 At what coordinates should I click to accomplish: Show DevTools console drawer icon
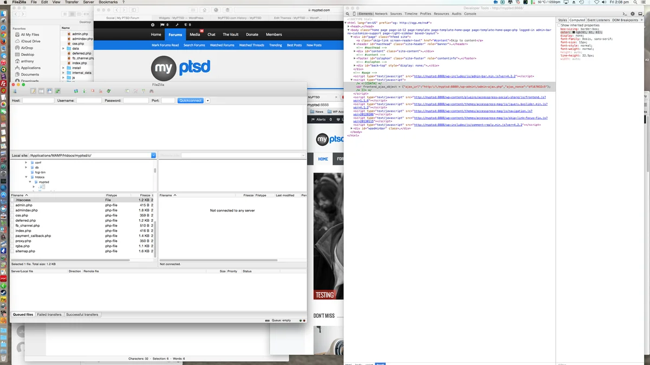pos(625,14)
